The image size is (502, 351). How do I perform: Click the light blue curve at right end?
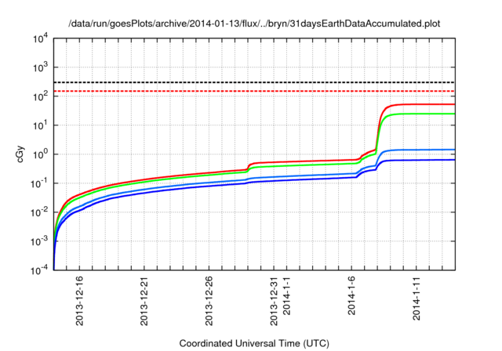click(448, 150)
